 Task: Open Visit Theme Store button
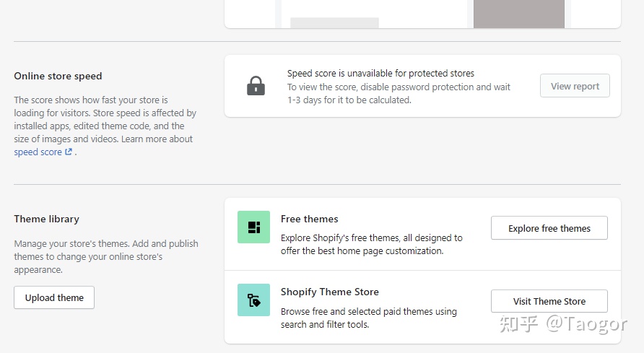(x=549, y=301)
